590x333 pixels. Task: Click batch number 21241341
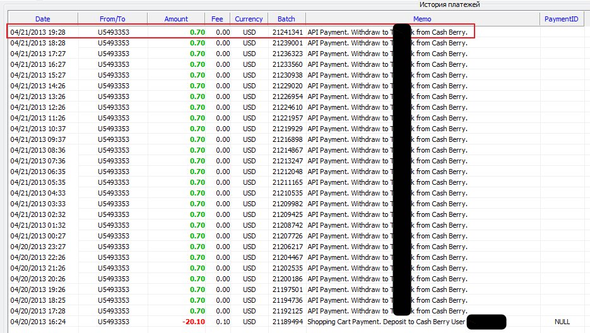(x=288, y=32)
